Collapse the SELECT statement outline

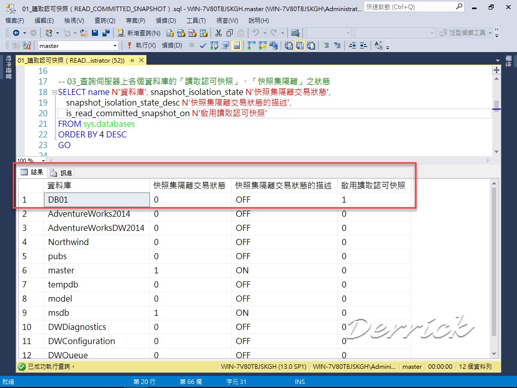click(55, 92)
